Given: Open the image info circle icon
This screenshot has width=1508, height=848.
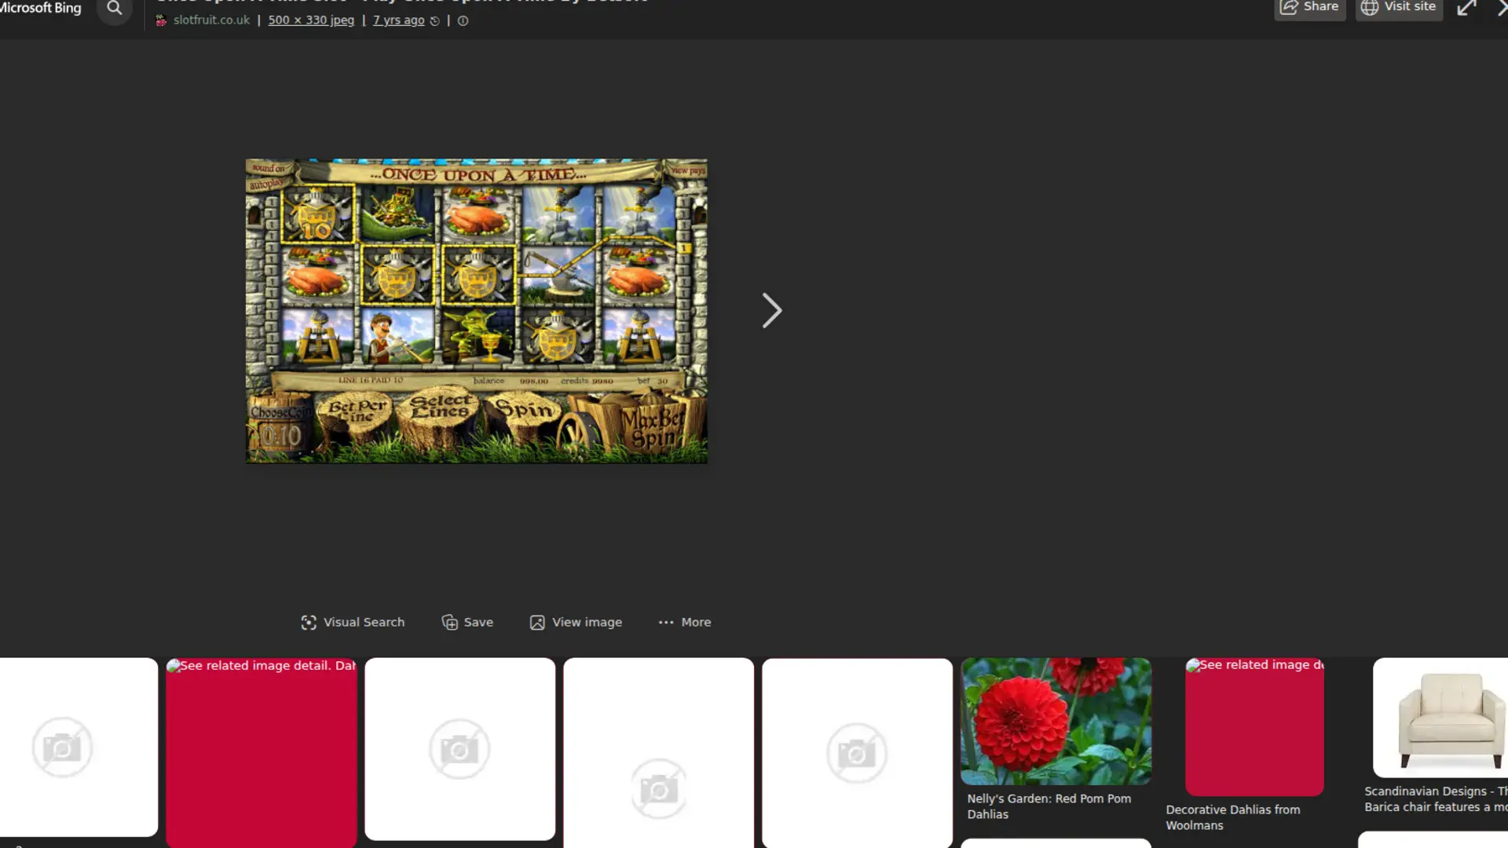Looking at the screenshot, I should point(463,21).
